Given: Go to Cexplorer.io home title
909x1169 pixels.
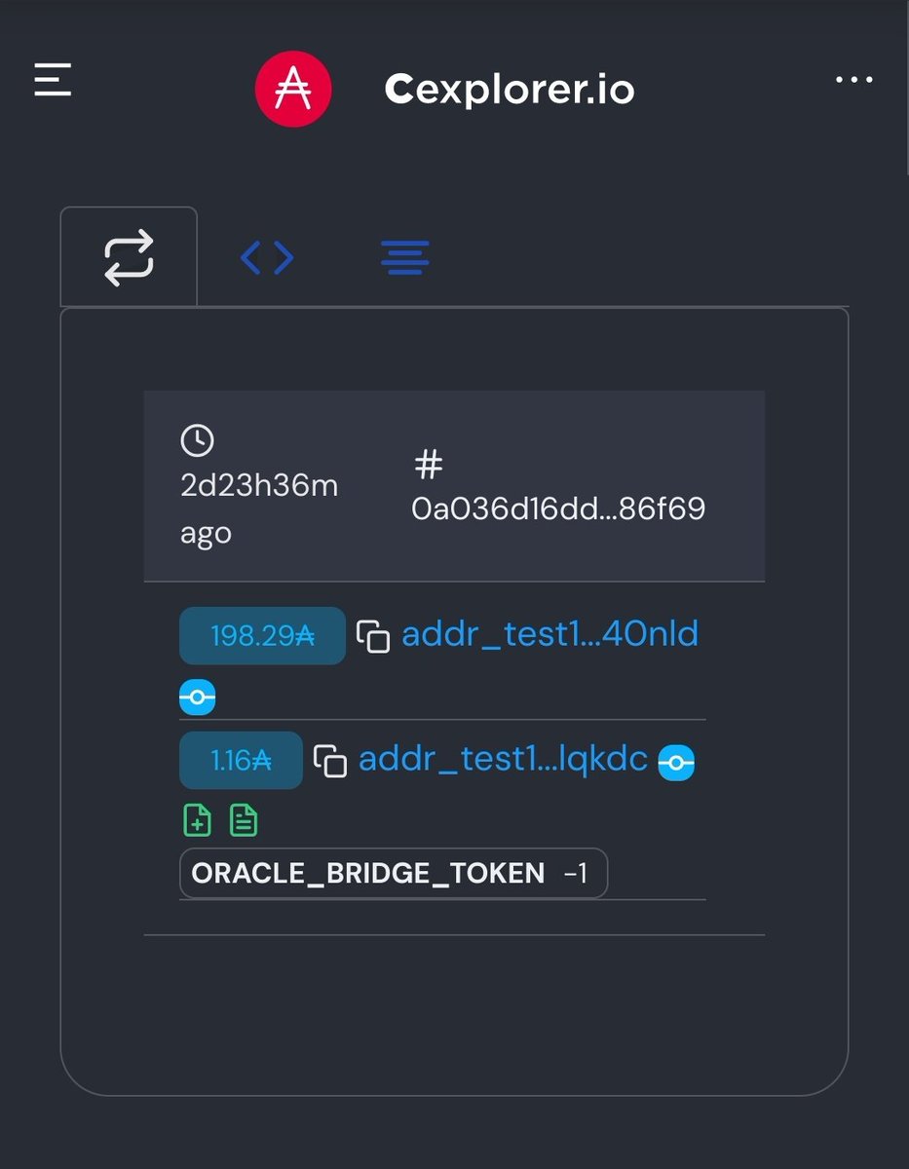Looking at the screenshot, I should pos(510,90).
